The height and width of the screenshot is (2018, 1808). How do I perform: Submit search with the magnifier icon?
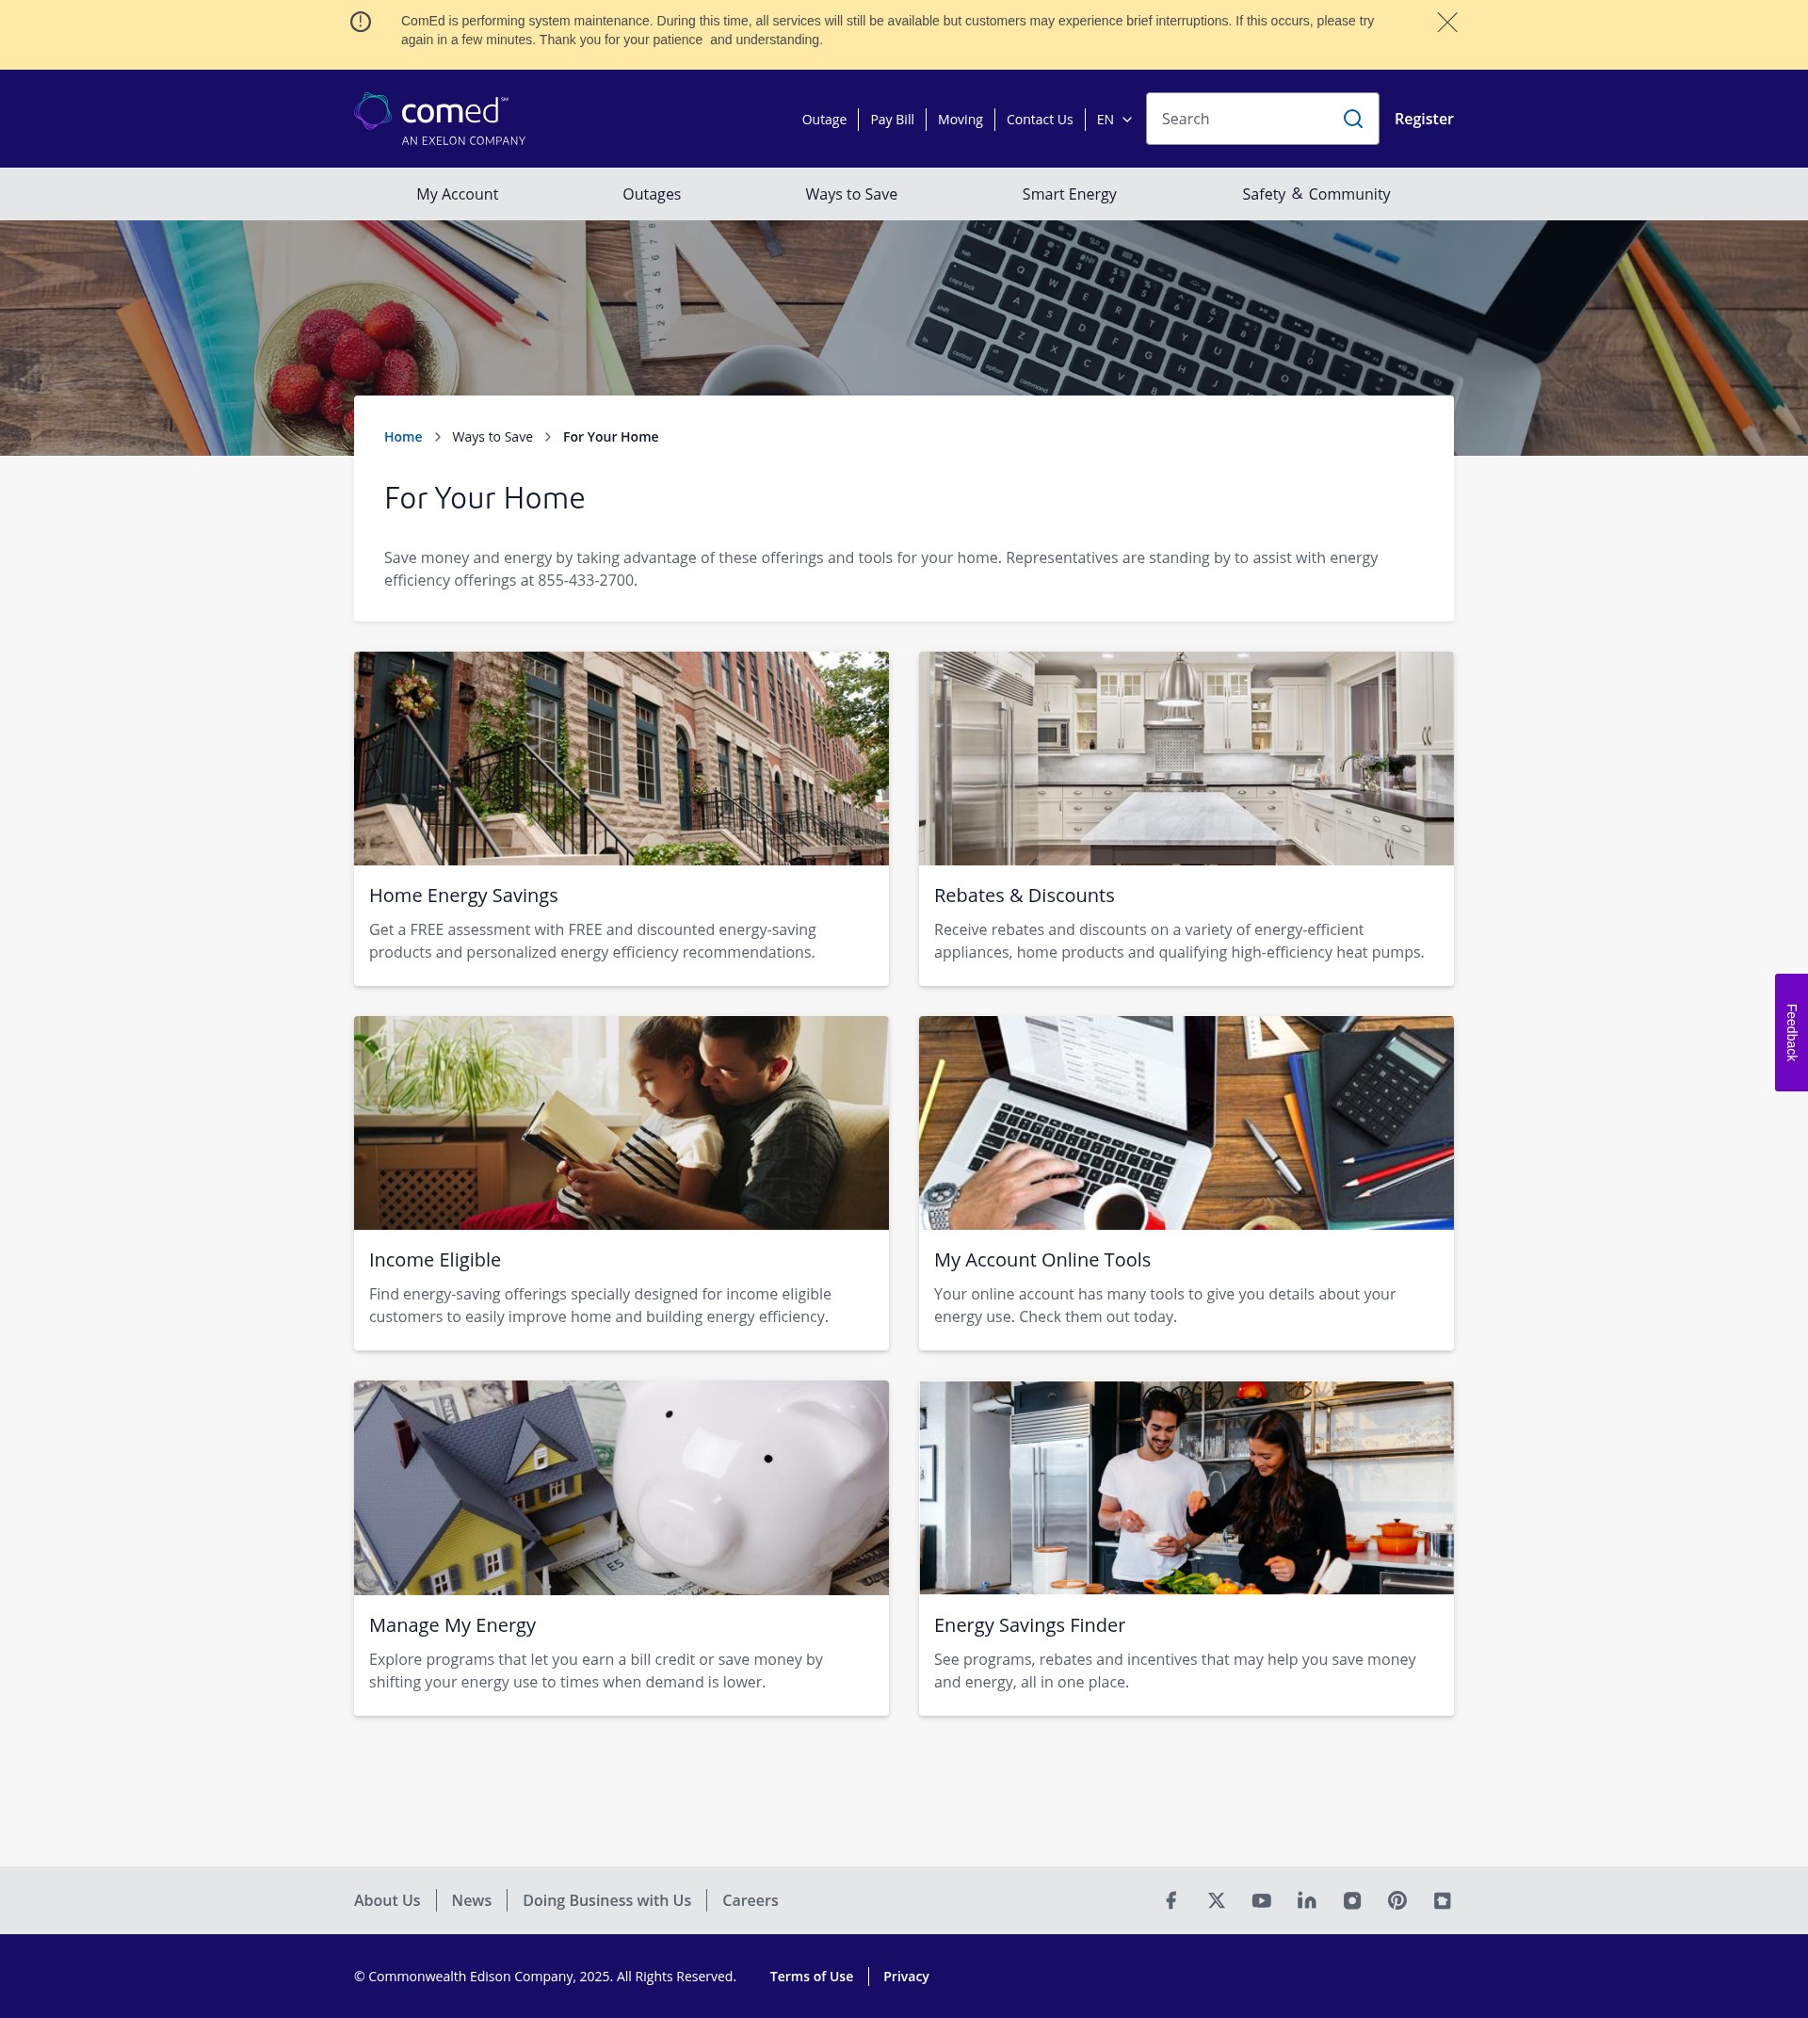click(x=1352, y=119)
